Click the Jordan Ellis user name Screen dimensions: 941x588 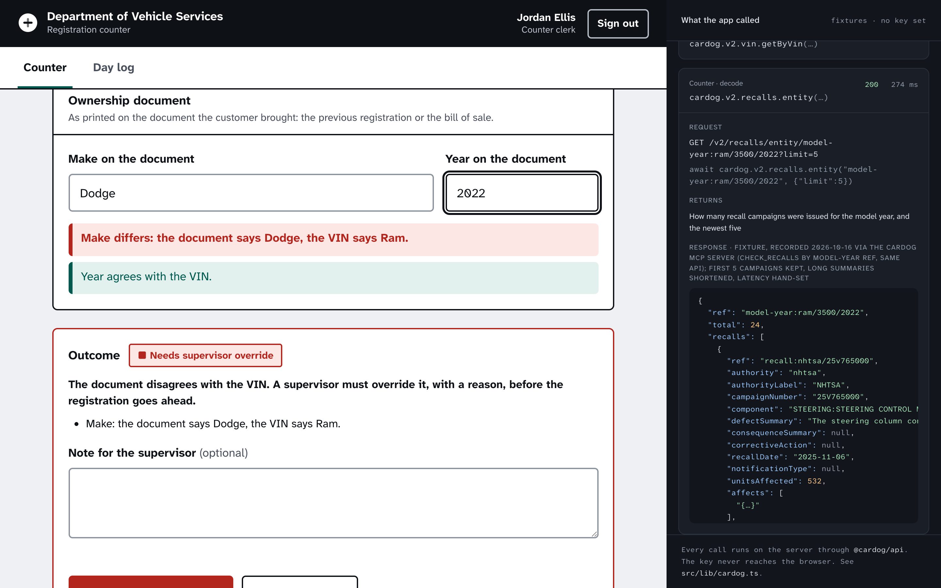[546, 18]
